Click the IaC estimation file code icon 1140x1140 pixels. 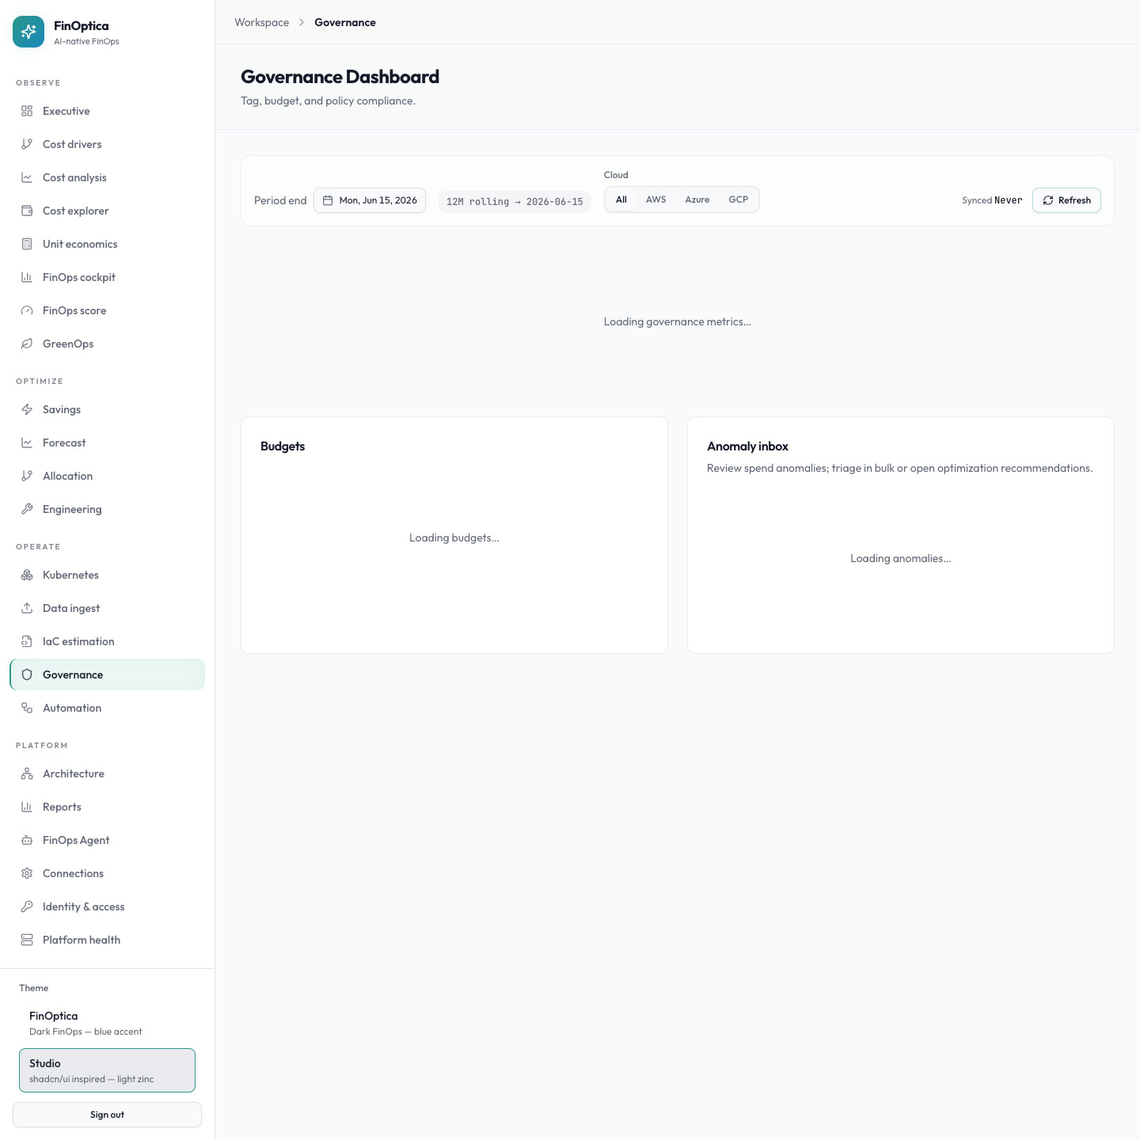point(27,641)
